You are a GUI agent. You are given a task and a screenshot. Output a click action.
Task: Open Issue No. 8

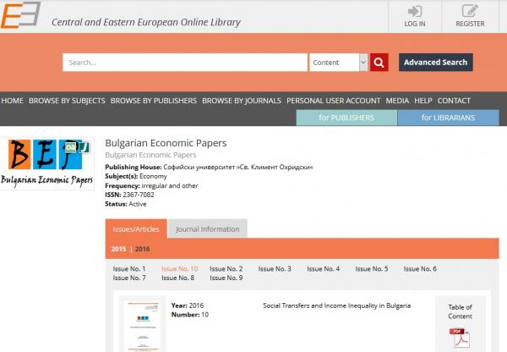click(x=177, y=278)
